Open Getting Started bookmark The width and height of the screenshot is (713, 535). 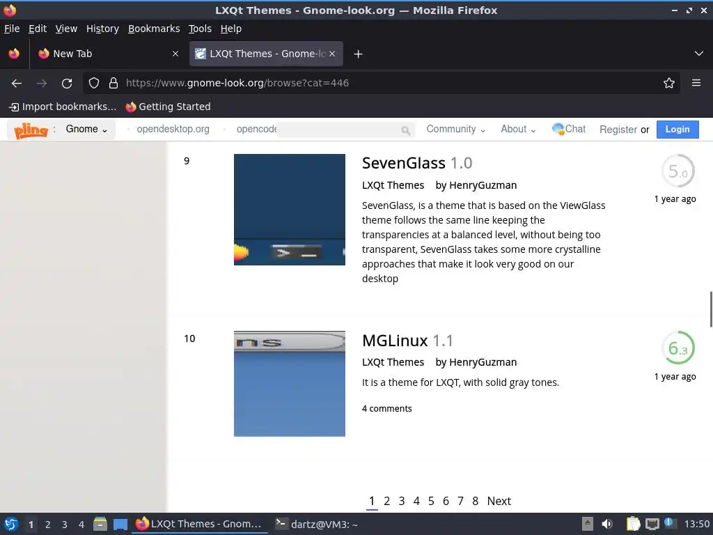(169, 107)
